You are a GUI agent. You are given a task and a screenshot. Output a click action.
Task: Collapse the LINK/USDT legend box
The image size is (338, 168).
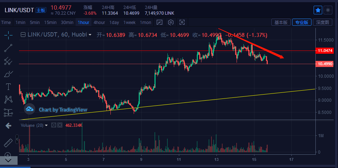coord(23,35)
